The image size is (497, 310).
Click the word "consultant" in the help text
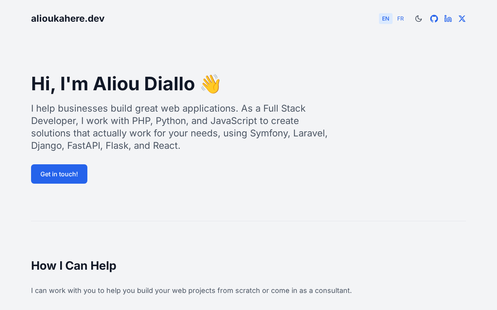coord(332,290)
